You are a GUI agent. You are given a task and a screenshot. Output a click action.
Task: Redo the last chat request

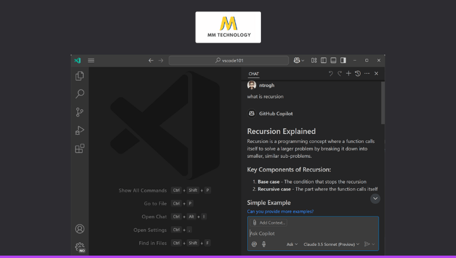340,74
